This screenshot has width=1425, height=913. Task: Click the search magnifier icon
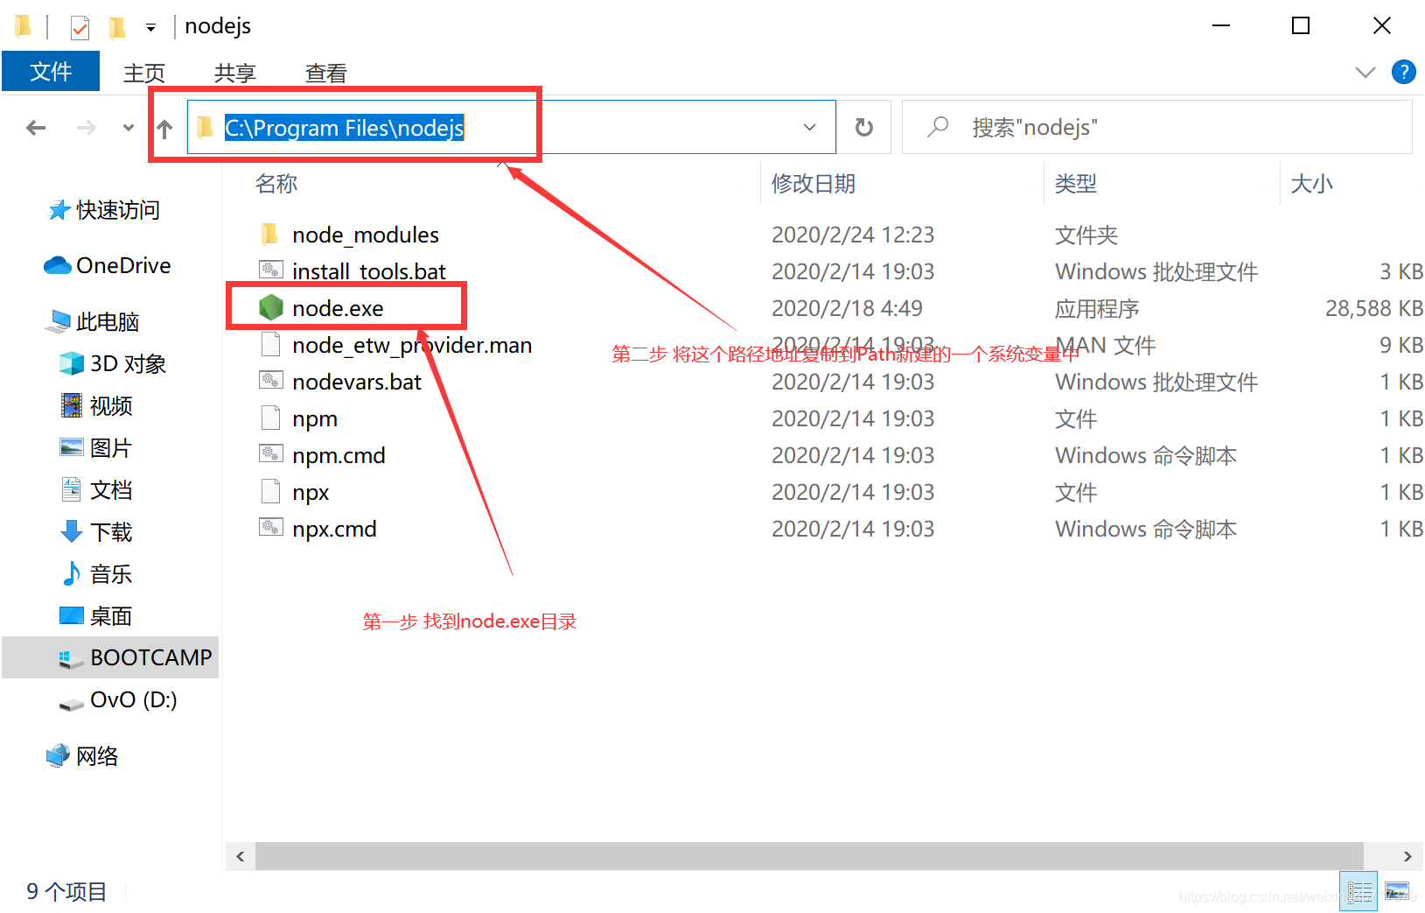click(939, 127)
